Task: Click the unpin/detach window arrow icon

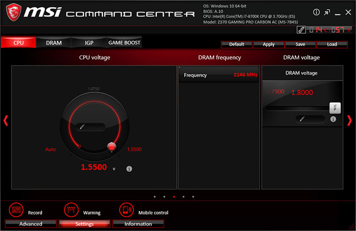Action: (327, 12)
